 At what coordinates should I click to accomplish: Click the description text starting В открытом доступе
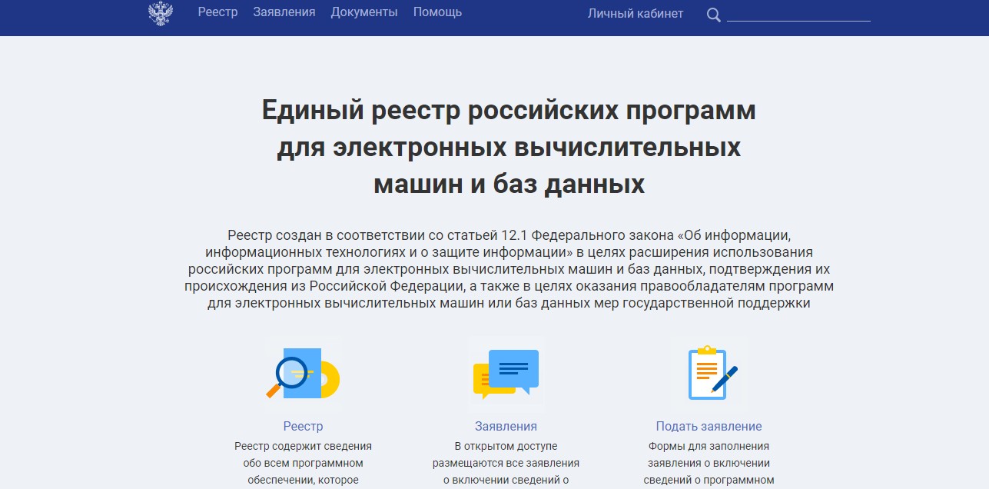(x=506, y=463)
